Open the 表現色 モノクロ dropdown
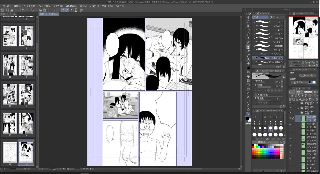 pos(299,82)
